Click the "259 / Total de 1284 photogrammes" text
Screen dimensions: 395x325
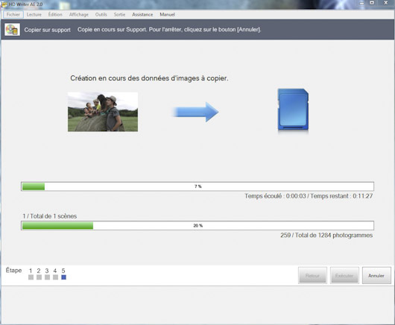[x=326, y=236]
